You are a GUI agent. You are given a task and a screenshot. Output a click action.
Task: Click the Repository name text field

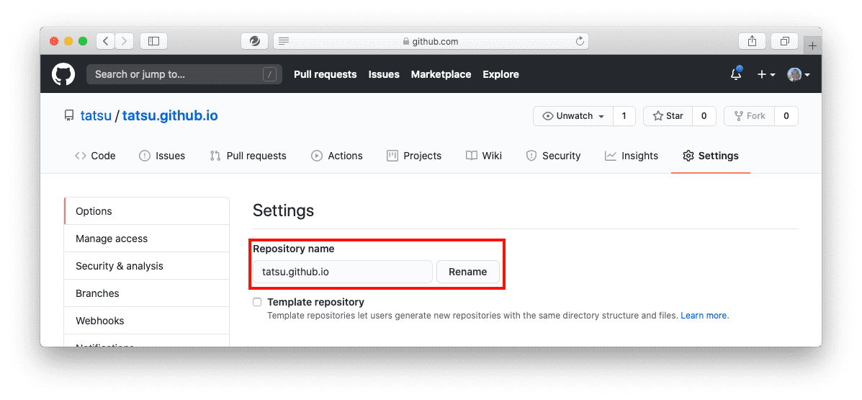pyautogui.click(x=343, y=272)
